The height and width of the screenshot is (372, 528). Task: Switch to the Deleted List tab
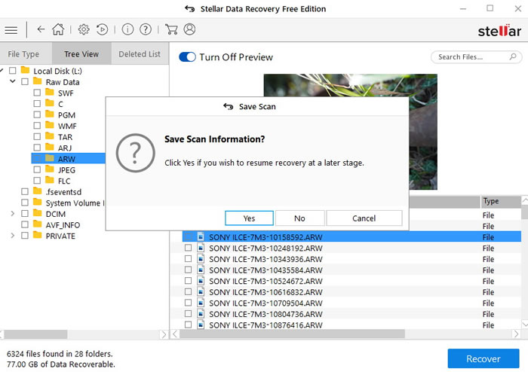click(140, 54)
